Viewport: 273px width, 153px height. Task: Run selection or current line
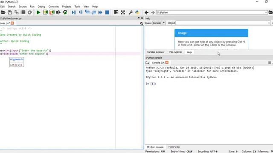[x=58, y=12]
